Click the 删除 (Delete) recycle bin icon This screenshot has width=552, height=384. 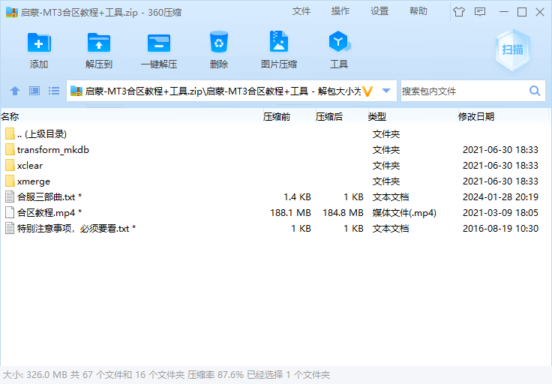click(x=219, y=42)
